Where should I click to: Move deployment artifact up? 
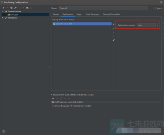pyautogui.click(x=113, y=32)
